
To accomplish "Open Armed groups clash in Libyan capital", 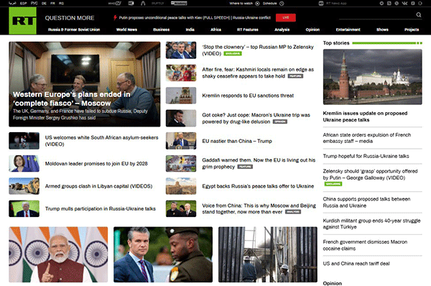I will point(98,186).
